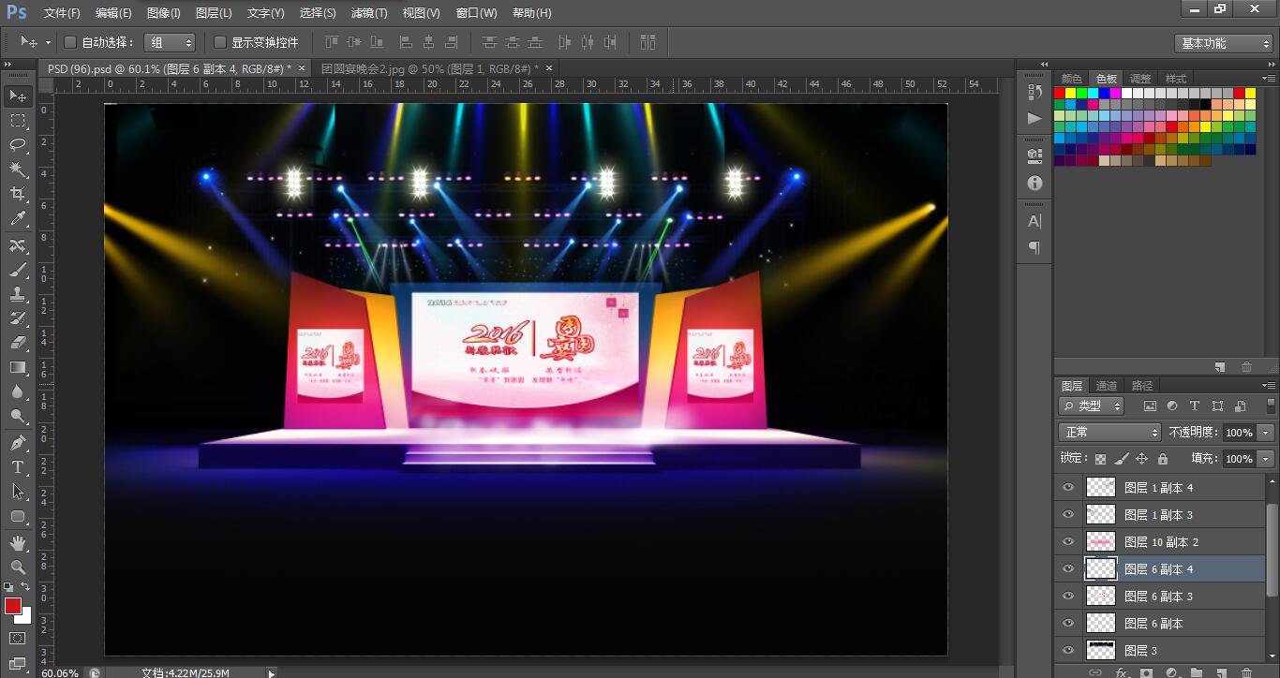
Task: Open the 正常 blend mode dropdown
Action: click(x=1109, y=433)
